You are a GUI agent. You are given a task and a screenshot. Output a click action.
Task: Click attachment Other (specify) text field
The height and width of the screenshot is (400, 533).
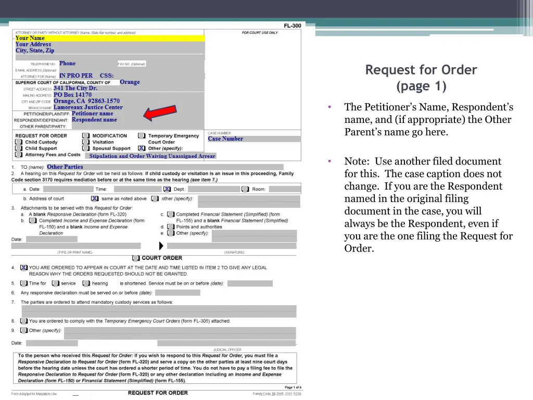point(254,236)
